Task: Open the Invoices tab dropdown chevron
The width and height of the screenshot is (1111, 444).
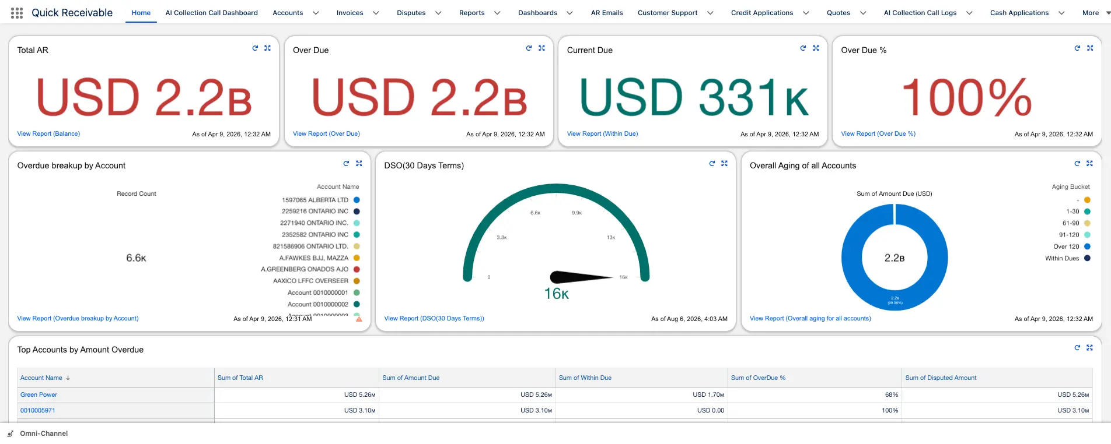Action: click(376, 13)
